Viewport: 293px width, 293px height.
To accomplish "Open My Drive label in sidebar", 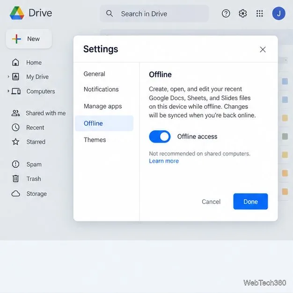I will (x=37, y=77).
